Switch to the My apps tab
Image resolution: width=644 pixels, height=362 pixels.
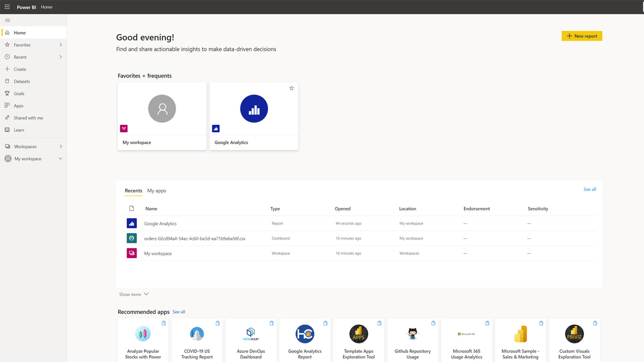[156, 191]
